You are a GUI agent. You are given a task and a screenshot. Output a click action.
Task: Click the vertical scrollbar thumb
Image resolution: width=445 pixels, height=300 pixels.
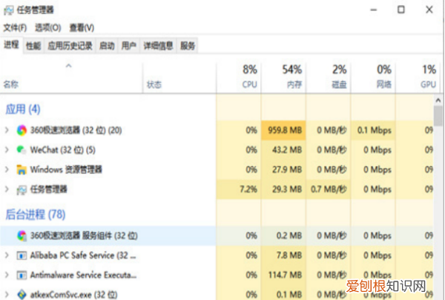pyautogui.click(x=438, y=116)
